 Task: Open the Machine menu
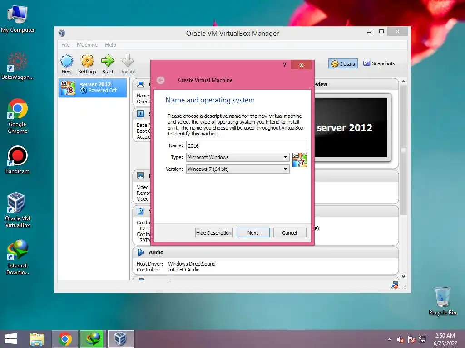tap(87, 45)
